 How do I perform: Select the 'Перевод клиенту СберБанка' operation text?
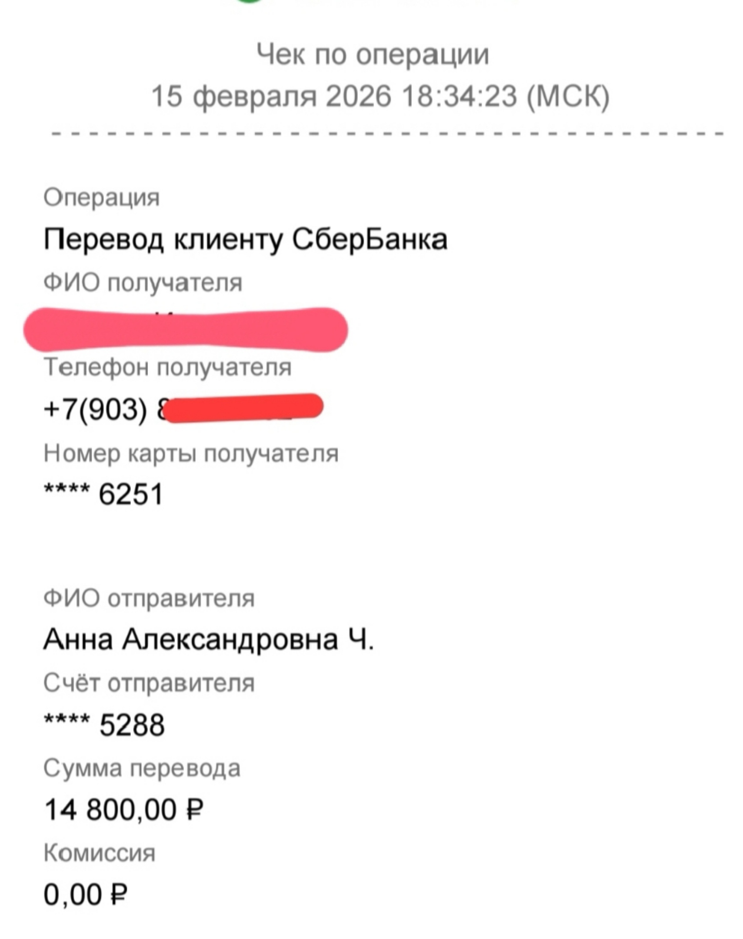tap(245, 240)
